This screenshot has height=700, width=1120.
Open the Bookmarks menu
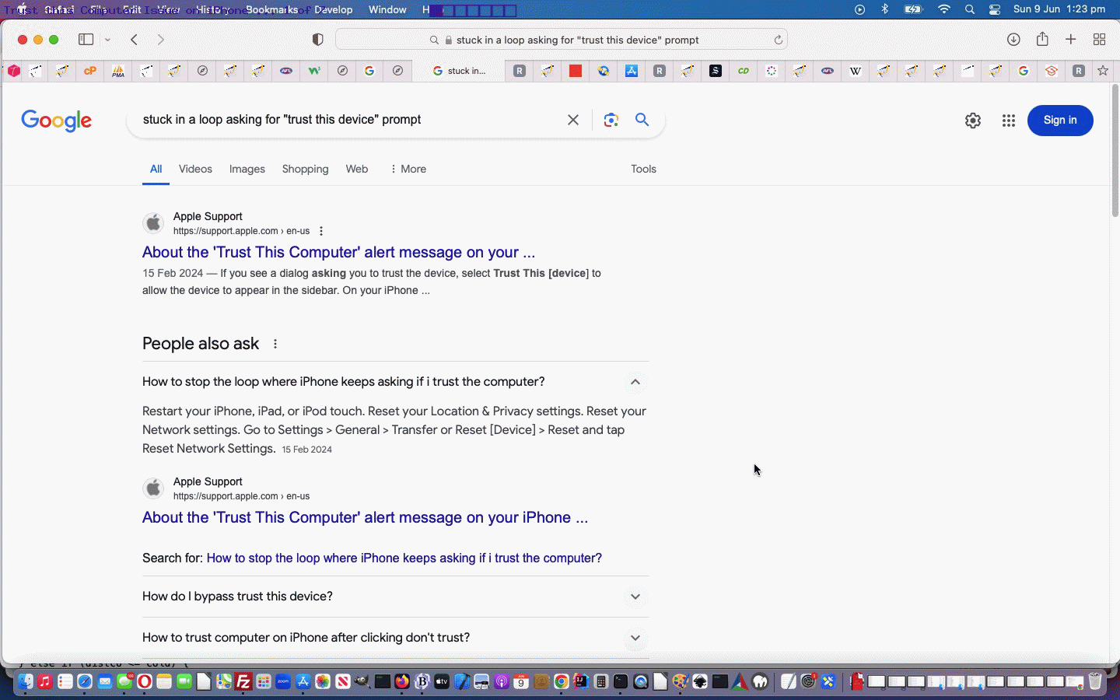point(271,9)
